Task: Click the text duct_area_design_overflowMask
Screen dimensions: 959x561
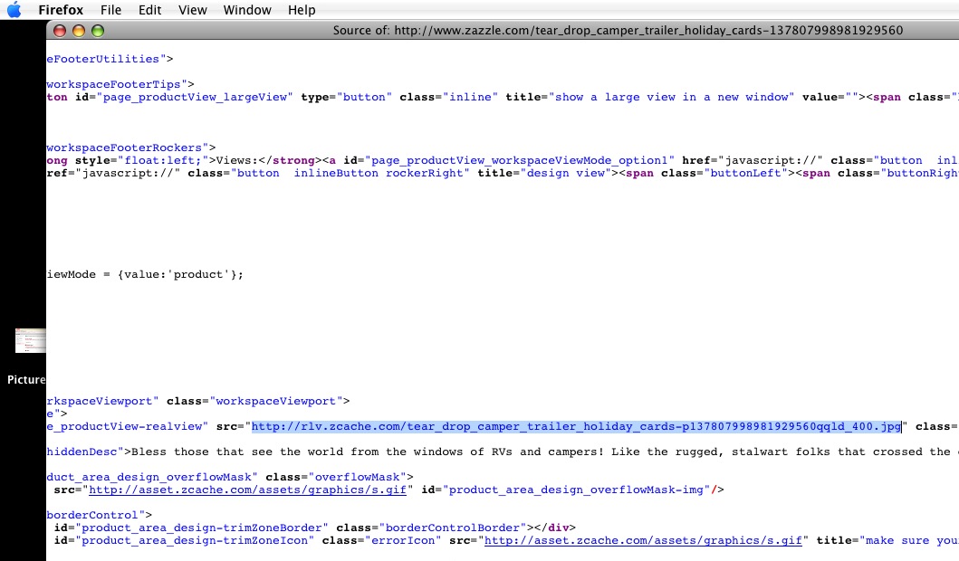Action: 149,477
